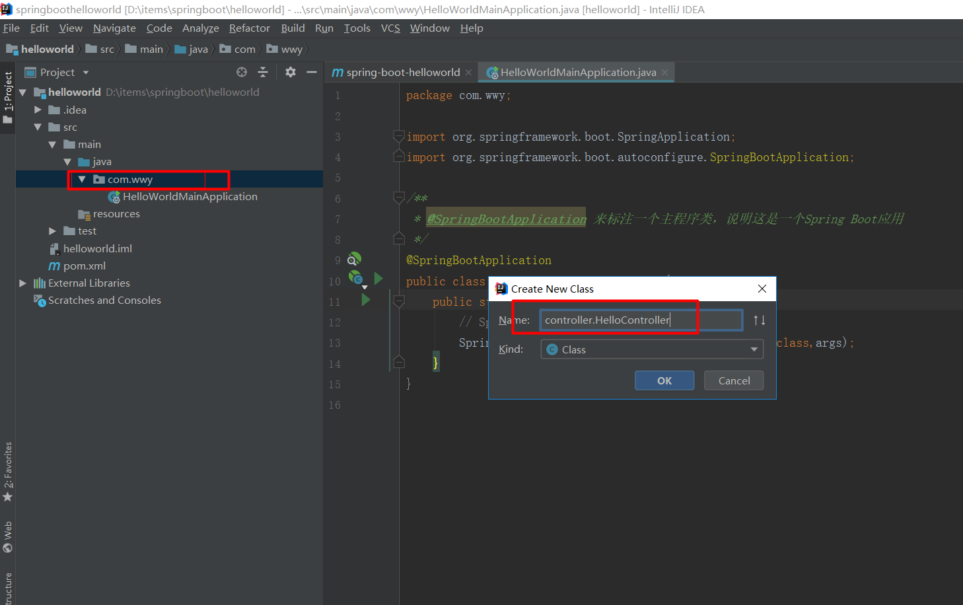Close the HelloWorldMainApplication.java tab

point(664,73)
